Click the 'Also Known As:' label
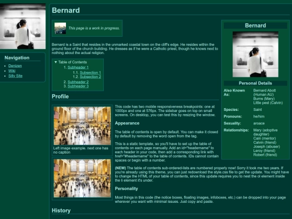Screen dimensions: 292x219 click(x=234, y=92)
